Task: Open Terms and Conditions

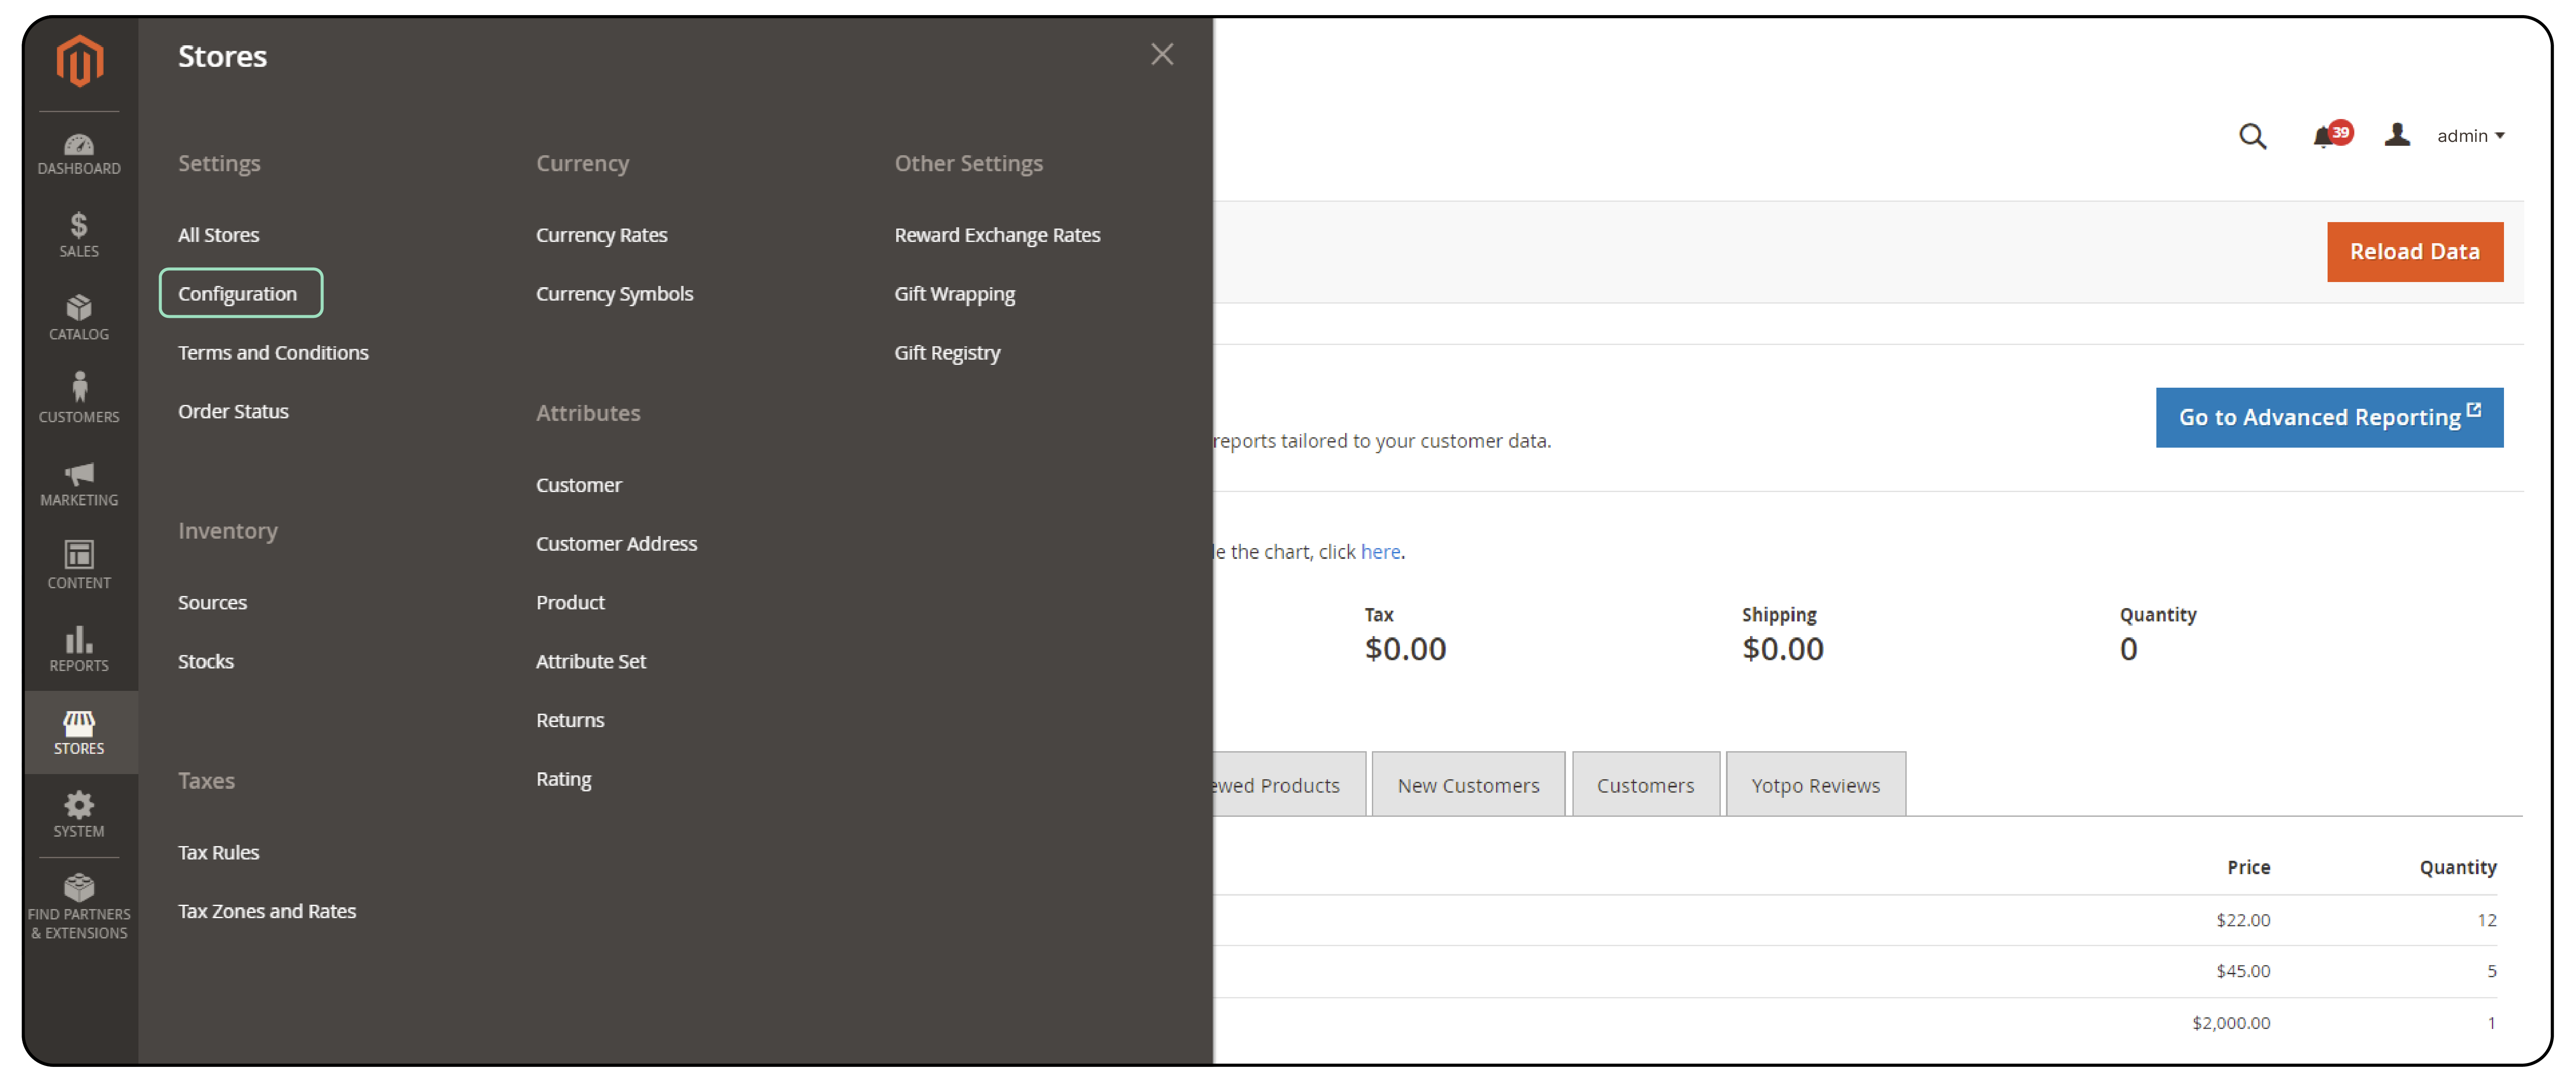Action: tap(273, 353)
